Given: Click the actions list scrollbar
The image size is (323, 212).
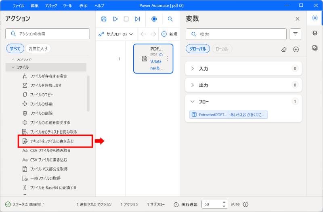Looking at the screenshot, I should point(88,94).
